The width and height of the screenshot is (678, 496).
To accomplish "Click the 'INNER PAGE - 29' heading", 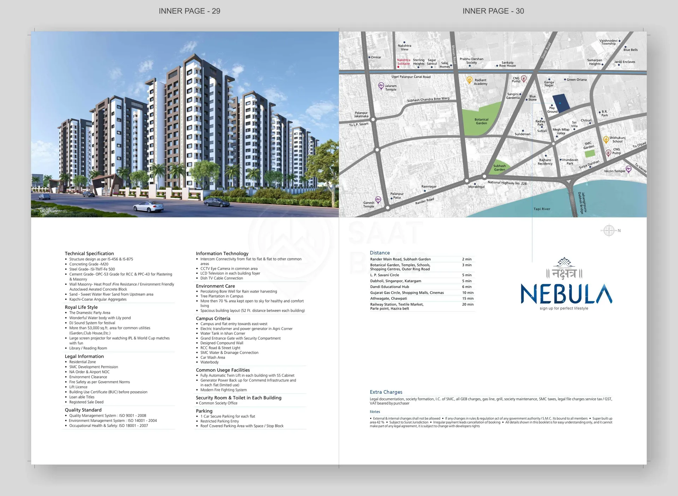I will click(189, 11).
